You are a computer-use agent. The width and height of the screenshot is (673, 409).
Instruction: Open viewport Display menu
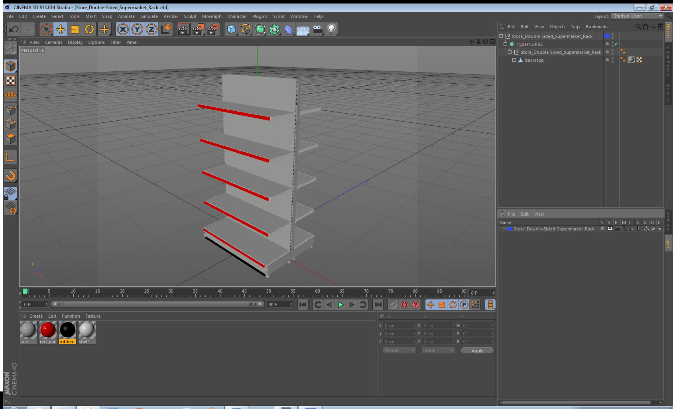pyautogui.click(x=75, y=42)
